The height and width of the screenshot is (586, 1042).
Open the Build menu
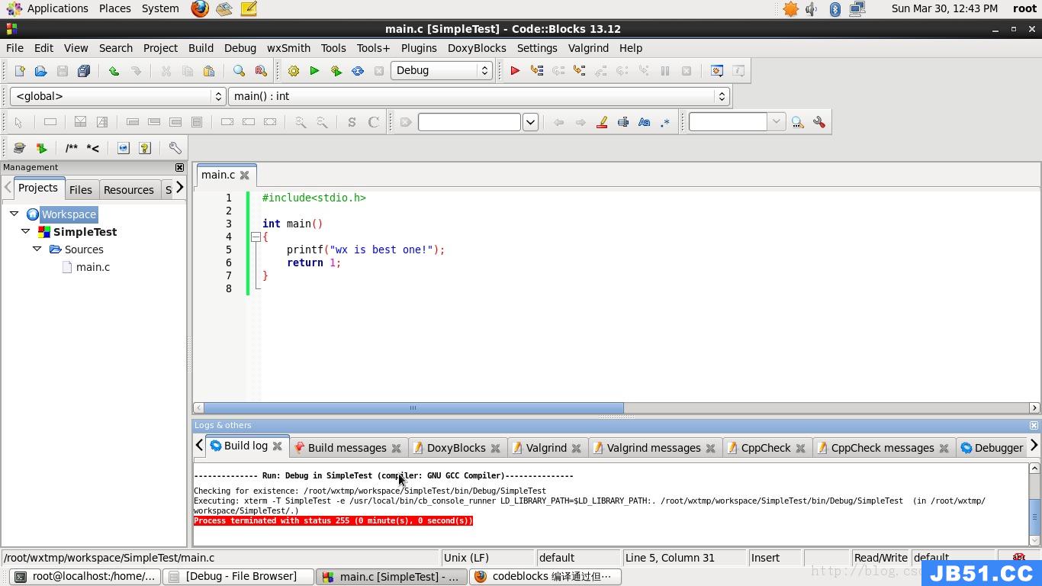[x=201, y=48]
